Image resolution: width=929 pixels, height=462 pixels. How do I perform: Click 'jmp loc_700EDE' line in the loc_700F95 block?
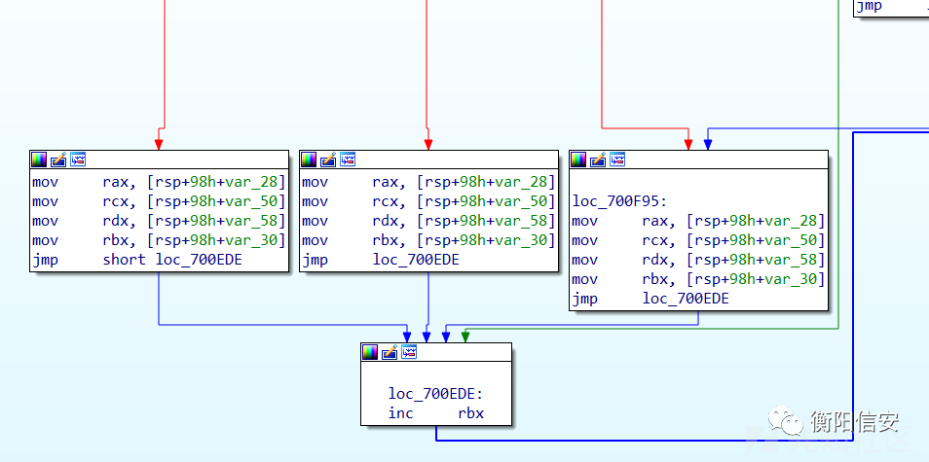coord(650,299)
